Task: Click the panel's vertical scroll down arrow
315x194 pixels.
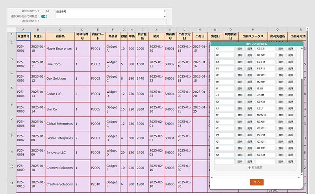Action: pyautogui.click(x=302, y=174)
